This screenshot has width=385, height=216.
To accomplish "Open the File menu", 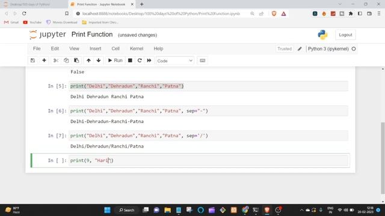I will pos(37,49).
